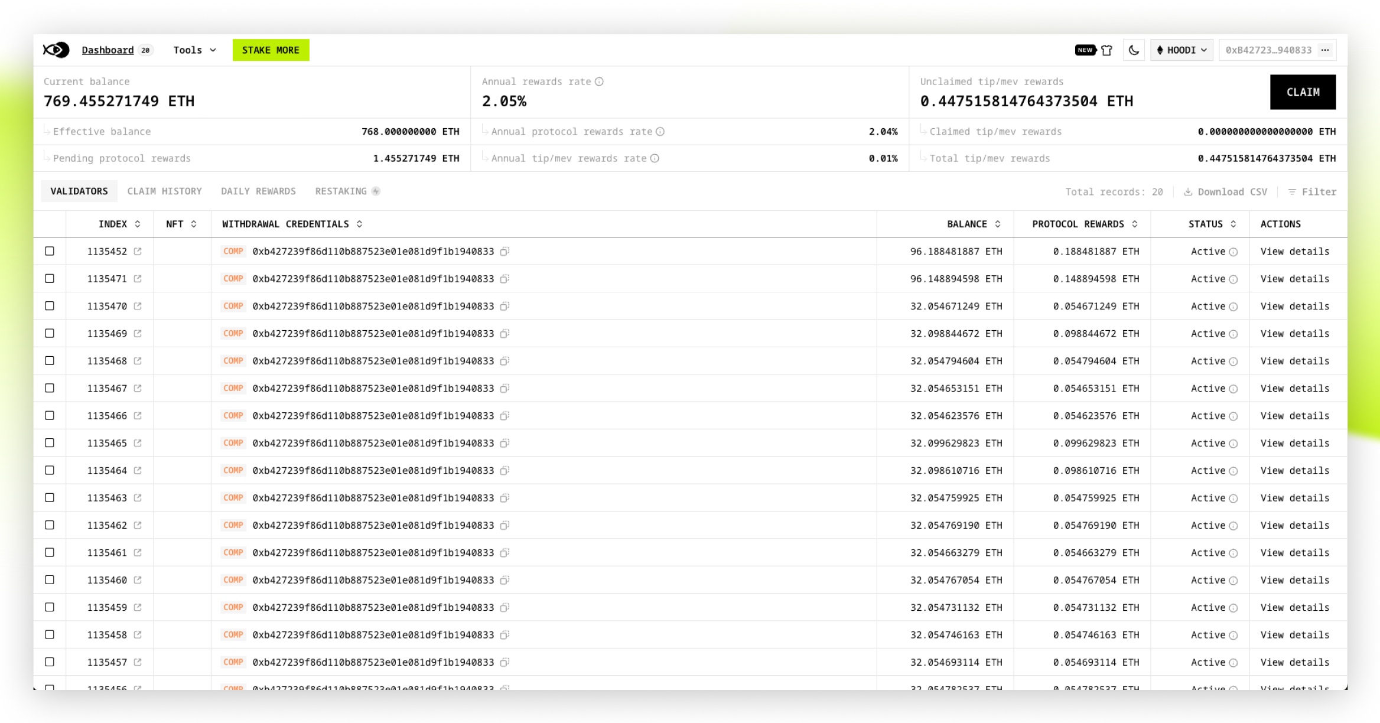Click the t-shirt merch icon
The image size is (1380, 723).
1106,50
